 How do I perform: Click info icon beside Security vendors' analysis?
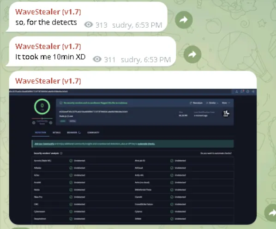(x=61, y=153)
